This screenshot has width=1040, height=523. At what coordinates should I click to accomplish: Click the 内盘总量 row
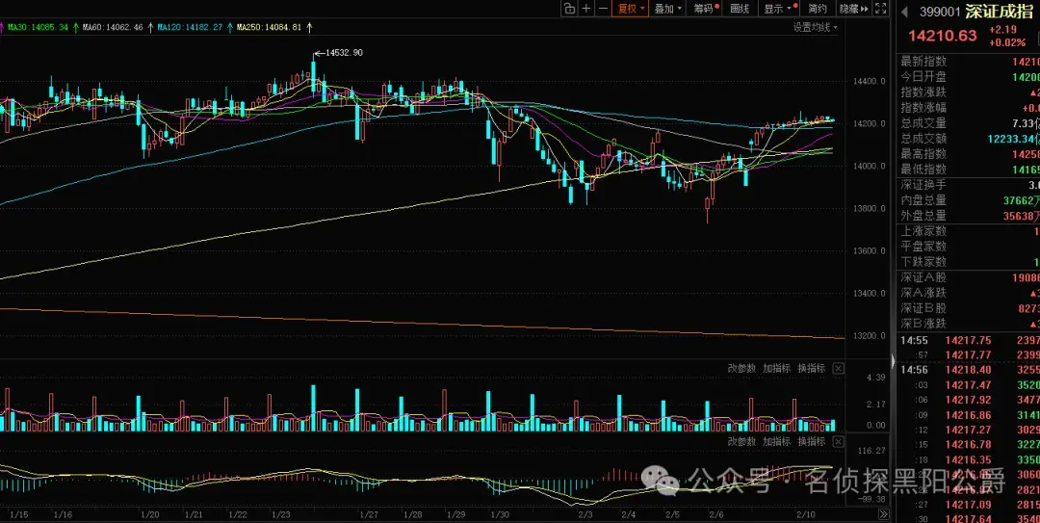(969, 200)
